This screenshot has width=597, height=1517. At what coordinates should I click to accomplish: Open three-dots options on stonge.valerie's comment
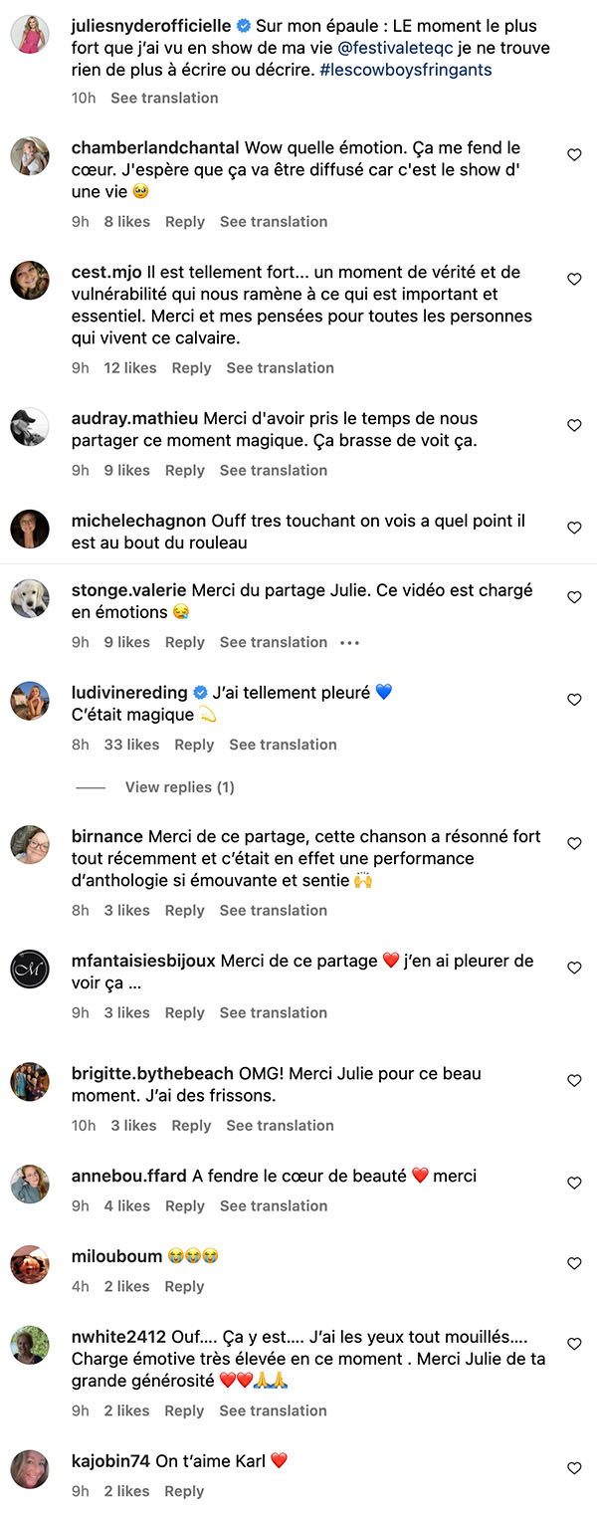click(349, 643)
